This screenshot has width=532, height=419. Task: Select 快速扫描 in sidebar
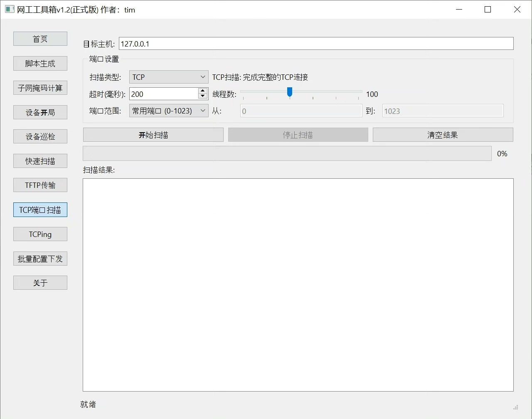pyautogui.click(x=40, y=161)
